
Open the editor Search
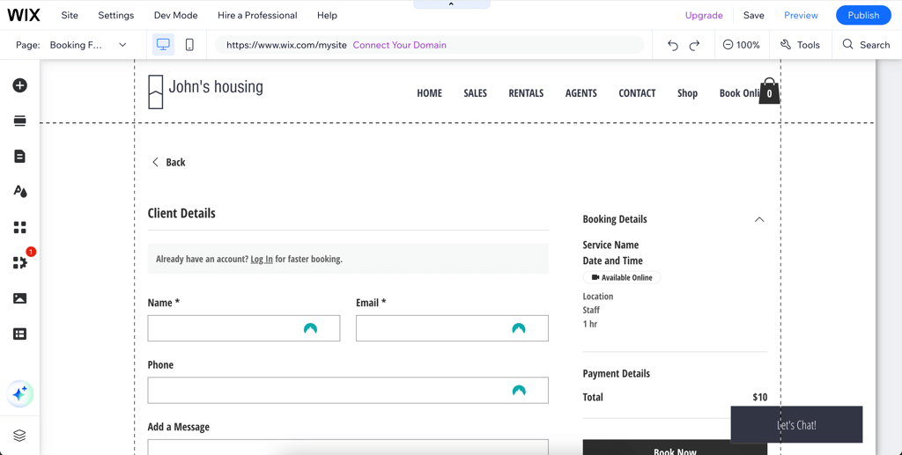click(x=866, y=45)
